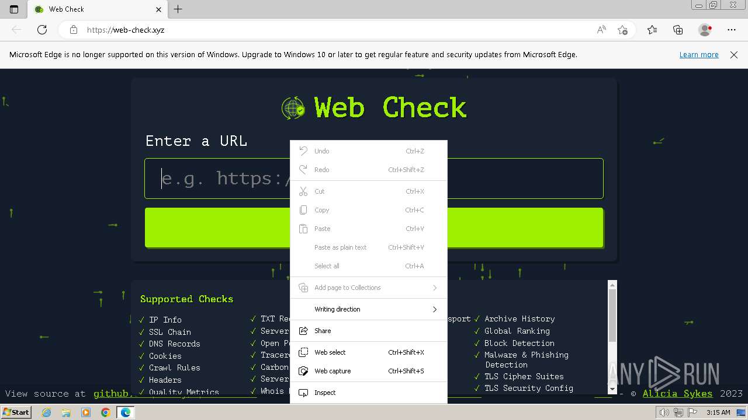
Task: Choose Web capture in context menu
Action: [369, 371]
